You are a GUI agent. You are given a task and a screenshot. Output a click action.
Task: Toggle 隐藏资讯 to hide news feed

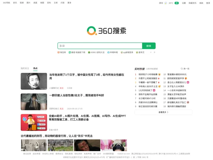[193, 3]
